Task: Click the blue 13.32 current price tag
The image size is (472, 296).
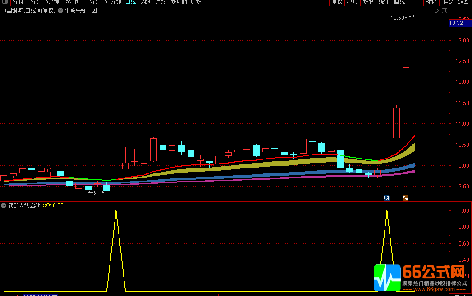Action: click(460, 23)
